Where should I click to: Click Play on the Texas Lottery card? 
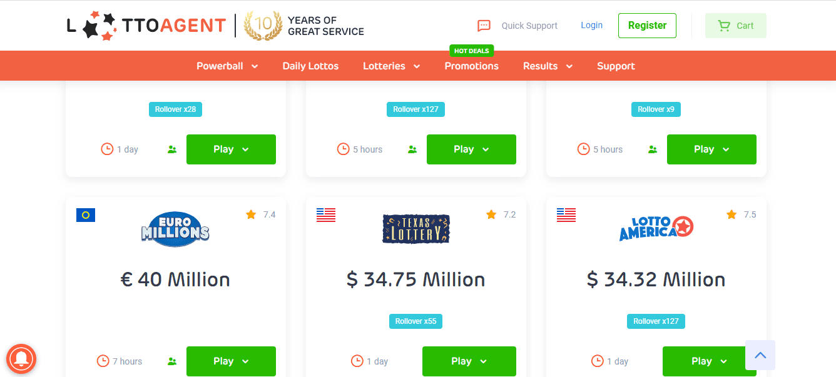pyautogui.click(x=469, y=361)
